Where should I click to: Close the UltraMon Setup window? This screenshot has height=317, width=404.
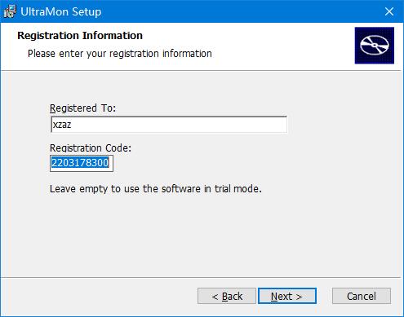click(x=389, y=11)
